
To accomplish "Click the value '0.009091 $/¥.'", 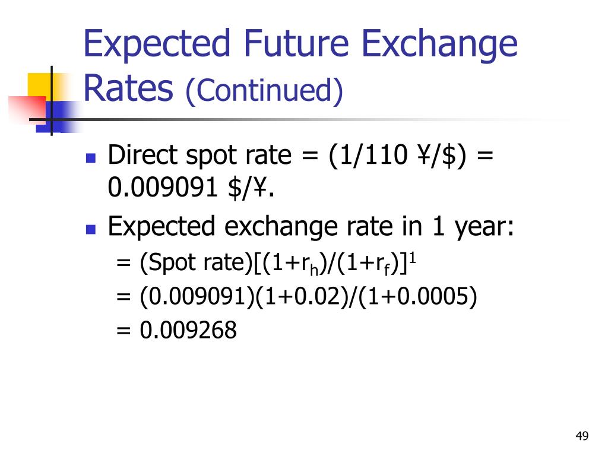I will pos(191,188).
